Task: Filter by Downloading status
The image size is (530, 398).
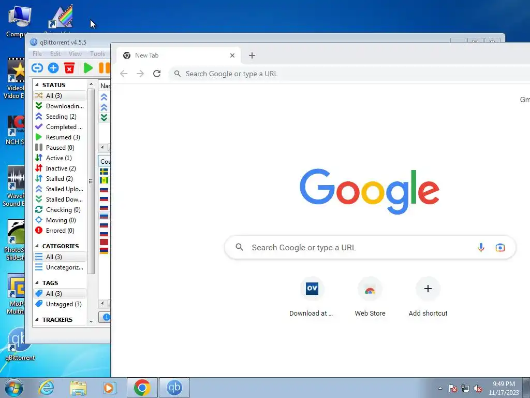Action: click(60, 106)
